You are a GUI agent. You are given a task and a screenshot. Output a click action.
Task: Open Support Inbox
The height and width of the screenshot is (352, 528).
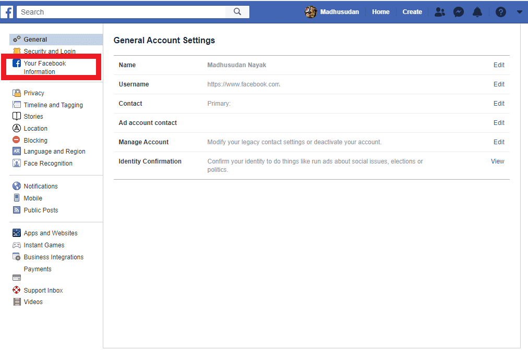43,290
